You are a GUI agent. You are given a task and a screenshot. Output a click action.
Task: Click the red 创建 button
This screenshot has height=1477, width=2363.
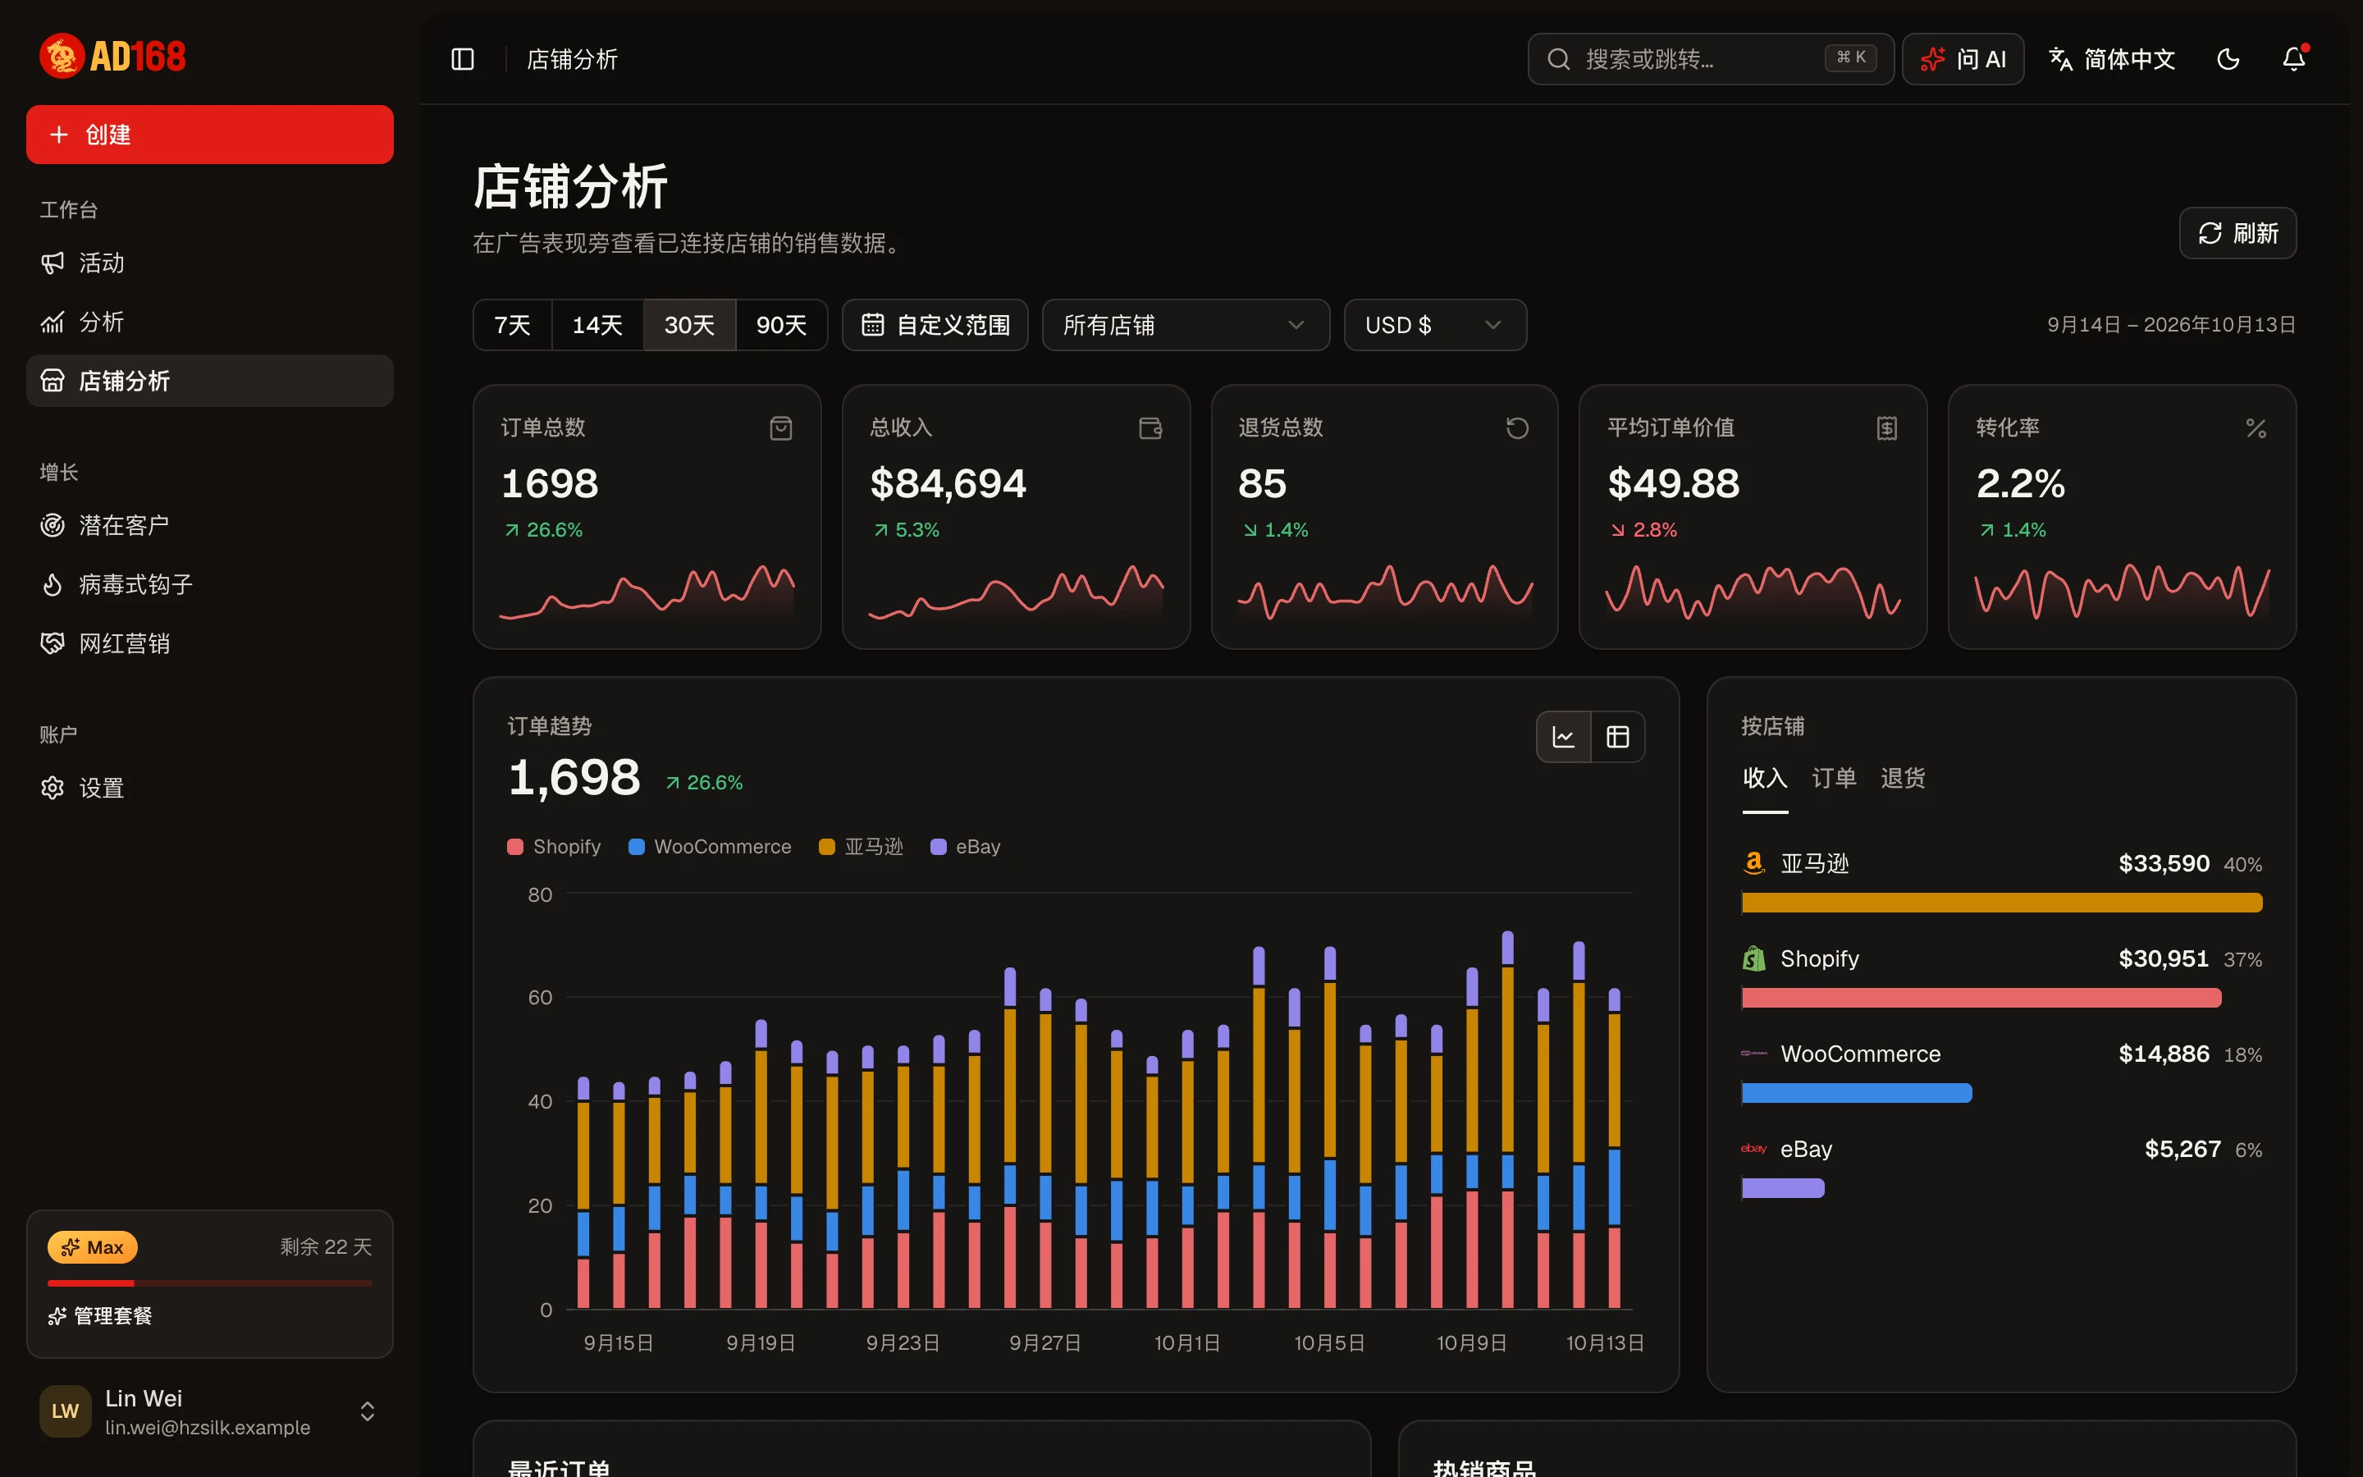click(210, 135)
